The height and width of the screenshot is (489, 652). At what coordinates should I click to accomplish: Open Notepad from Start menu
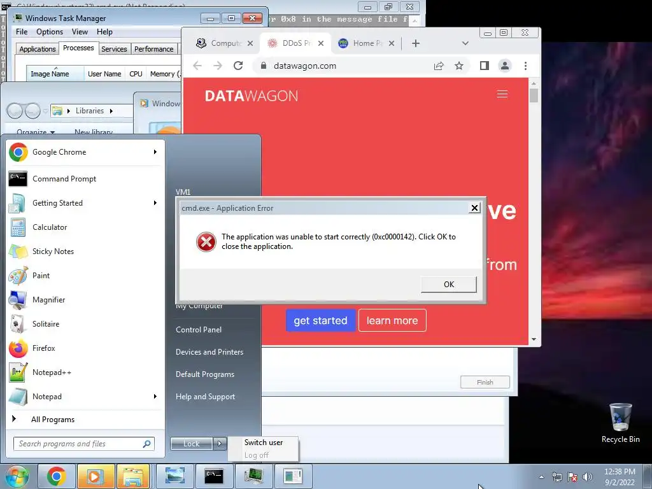83,396
